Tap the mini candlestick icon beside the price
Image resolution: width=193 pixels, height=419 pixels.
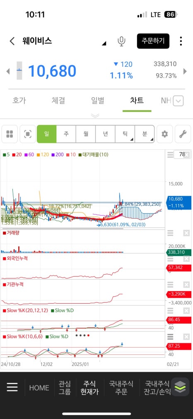[19, 71]
